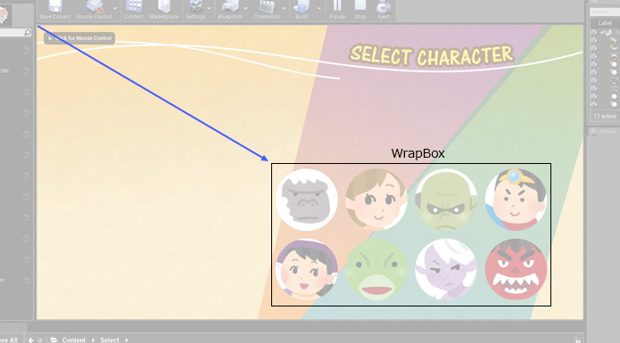Screen dimensions: 620x343
Task: Click the Build toolbar icon
Action: click(x=302, y=10)
